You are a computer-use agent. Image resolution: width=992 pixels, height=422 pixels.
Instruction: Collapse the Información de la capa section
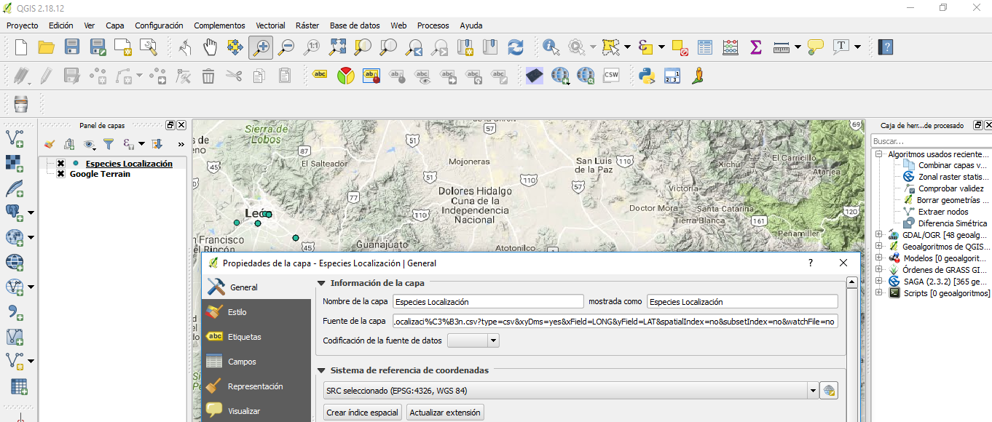click(x=321, y=283)
